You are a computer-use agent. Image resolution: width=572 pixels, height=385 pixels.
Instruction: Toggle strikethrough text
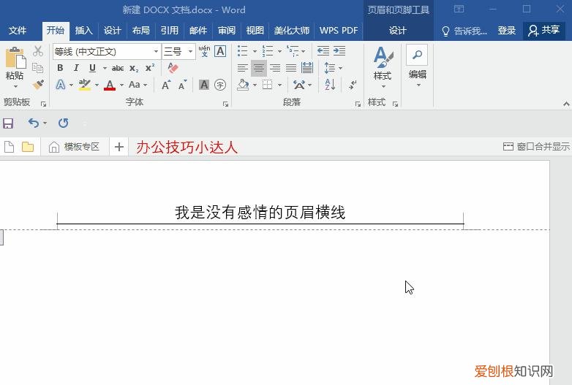pyautogui.click(x=118, y=68)
